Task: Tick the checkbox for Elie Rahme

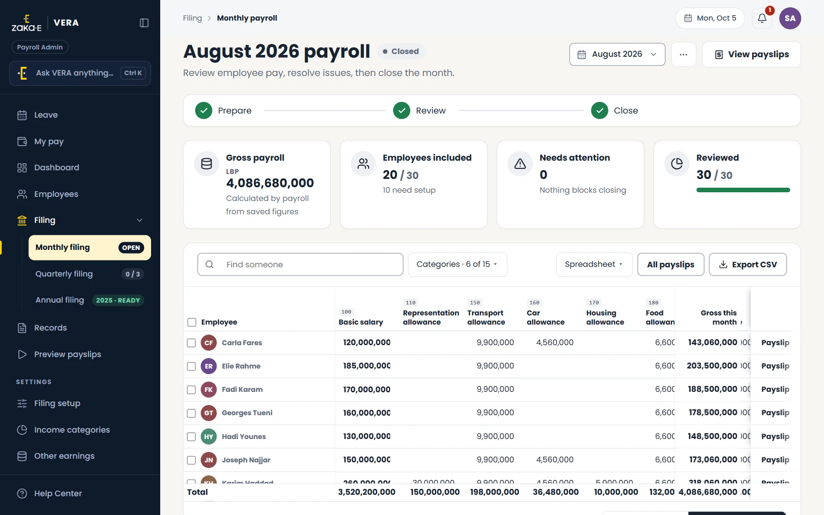Action: click(191, 366)
